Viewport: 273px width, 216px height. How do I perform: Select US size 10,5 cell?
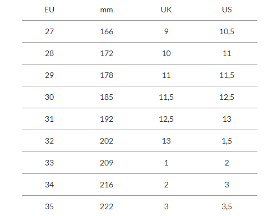227,31
